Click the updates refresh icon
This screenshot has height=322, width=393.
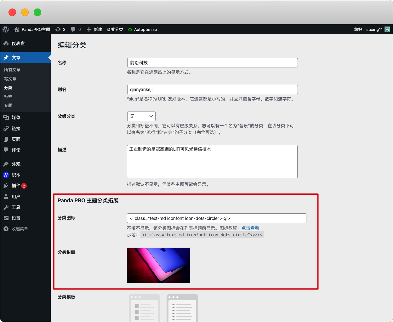click(58, 29)
